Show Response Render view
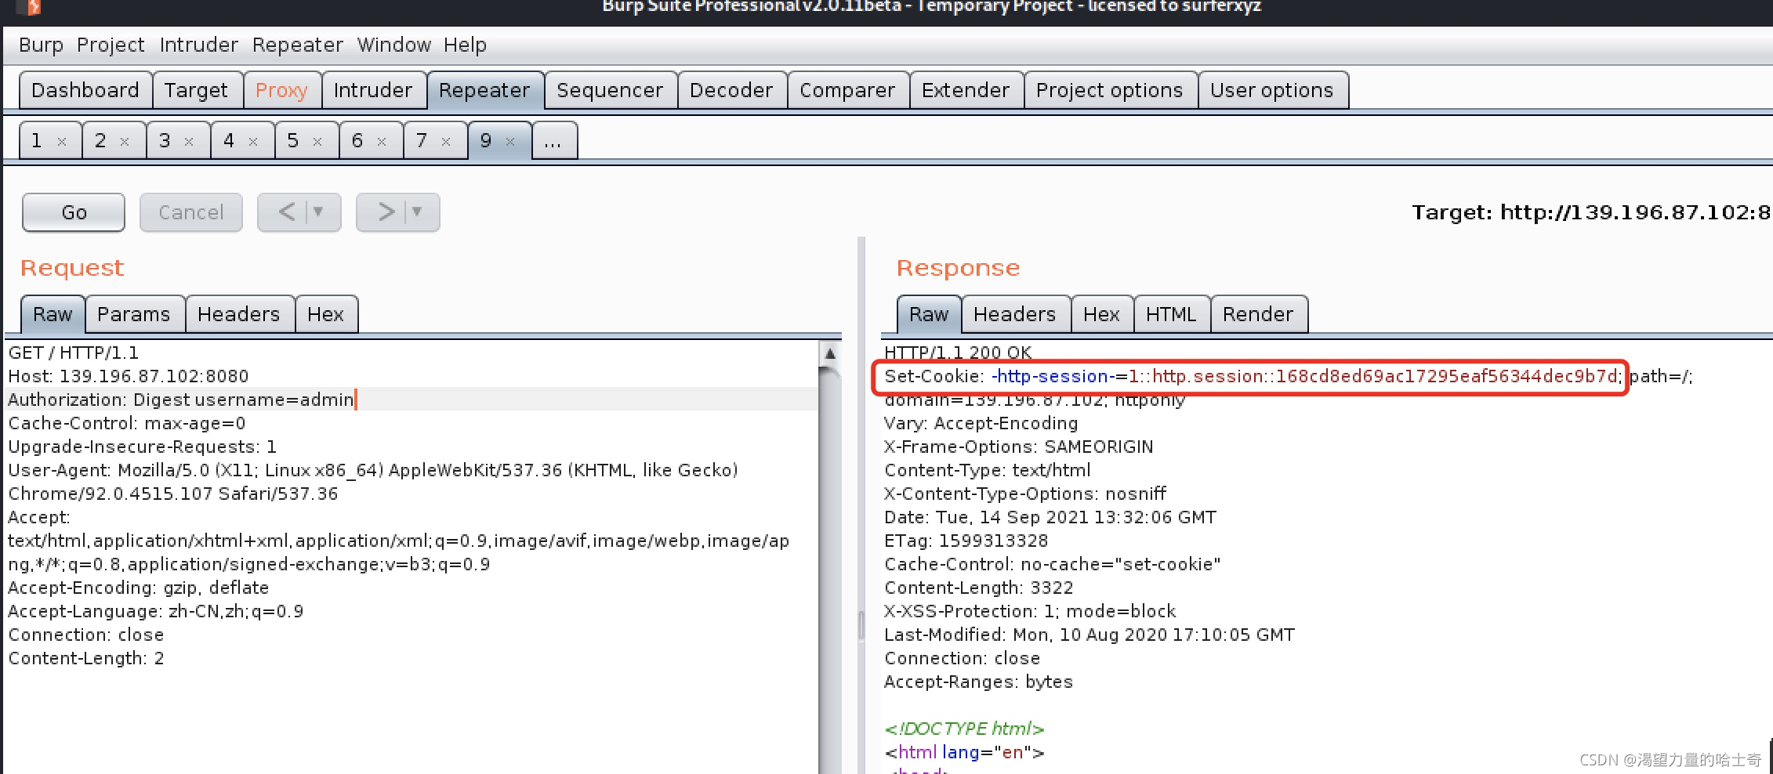The image size is (1773, 774). coord(1258,315)
